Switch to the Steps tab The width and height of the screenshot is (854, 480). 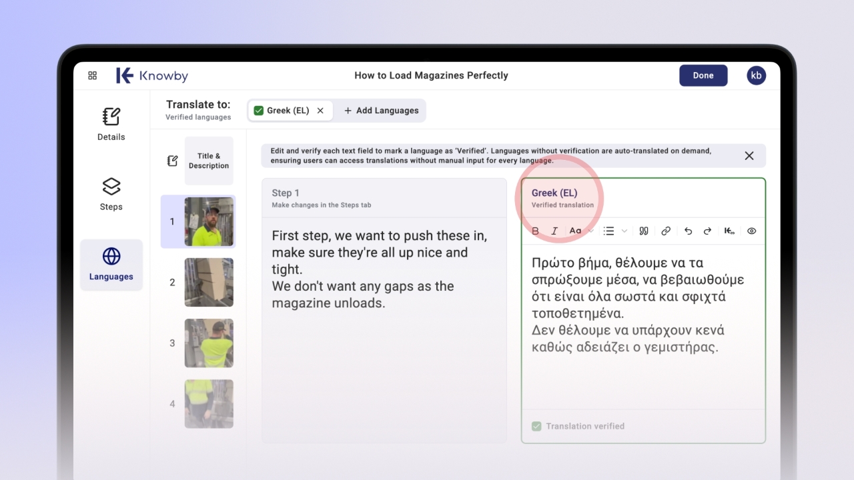(111, 194)
